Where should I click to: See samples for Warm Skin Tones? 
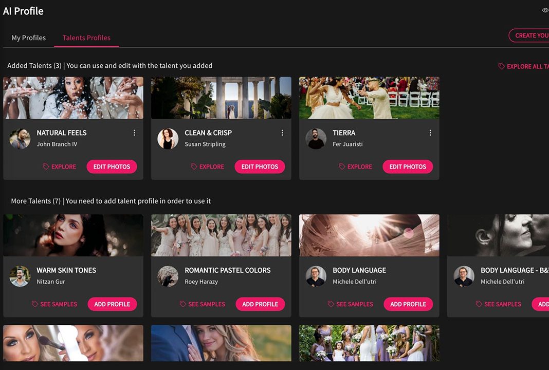click(x=54, y=304)
